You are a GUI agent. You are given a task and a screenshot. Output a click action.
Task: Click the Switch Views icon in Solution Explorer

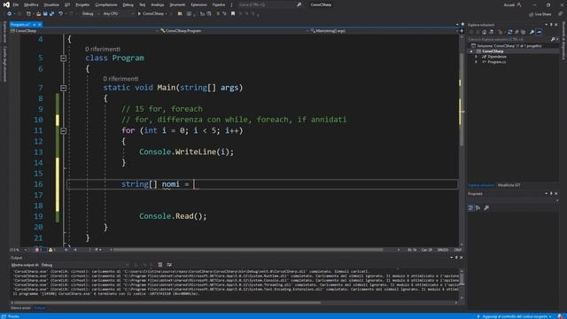491,32
